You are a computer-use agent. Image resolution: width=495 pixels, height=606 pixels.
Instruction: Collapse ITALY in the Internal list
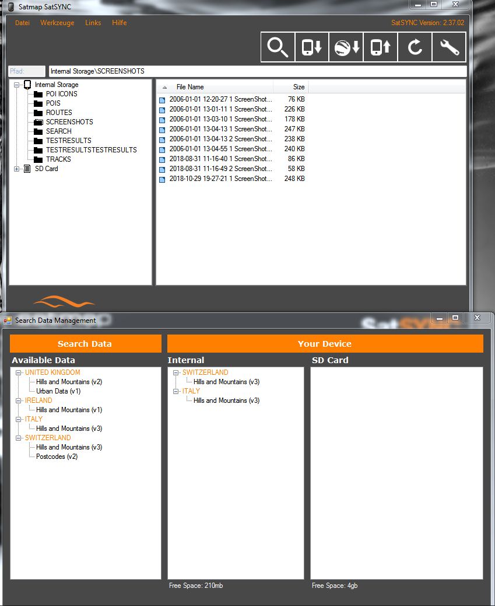click(175, 392)
